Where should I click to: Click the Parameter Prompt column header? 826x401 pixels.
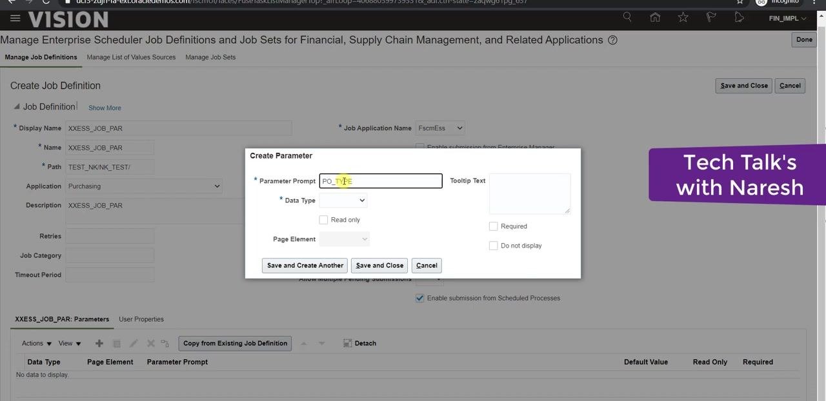[177, 362]
